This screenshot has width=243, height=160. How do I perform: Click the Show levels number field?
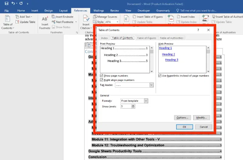(126, 106)
